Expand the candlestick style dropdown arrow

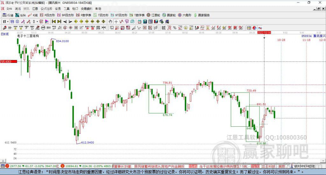click(37, 22)
